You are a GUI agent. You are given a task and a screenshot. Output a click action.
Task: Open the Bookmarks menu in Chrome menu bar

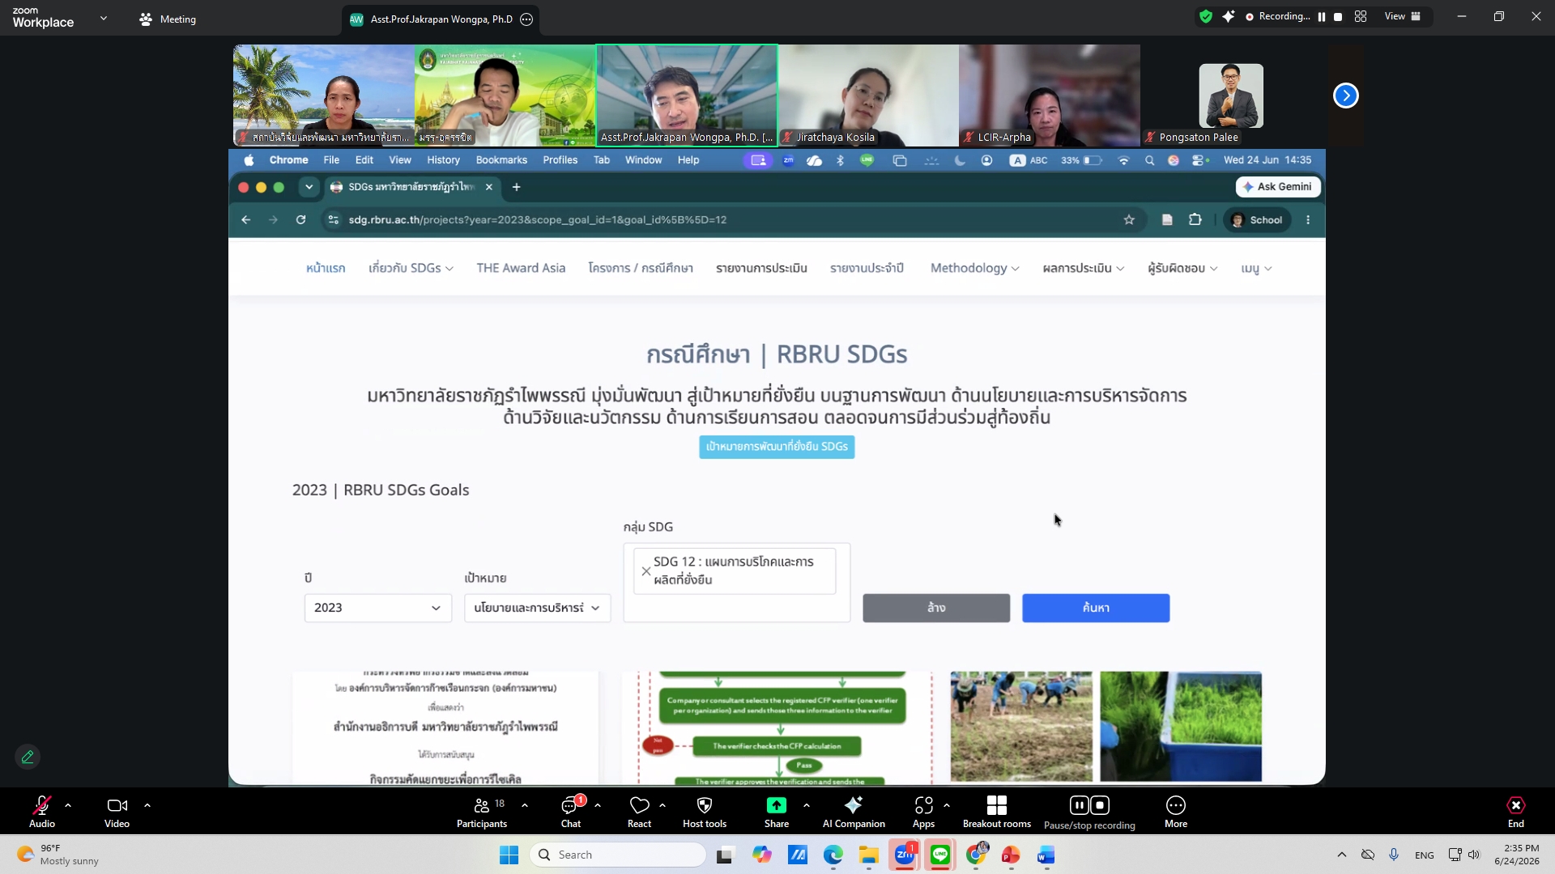tap(501, 160)
